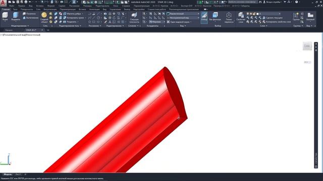The height and width of the screenshot is (181, 323).
Task: Open the Реалистичный visual style dropdown
Action: coord(183,14)
